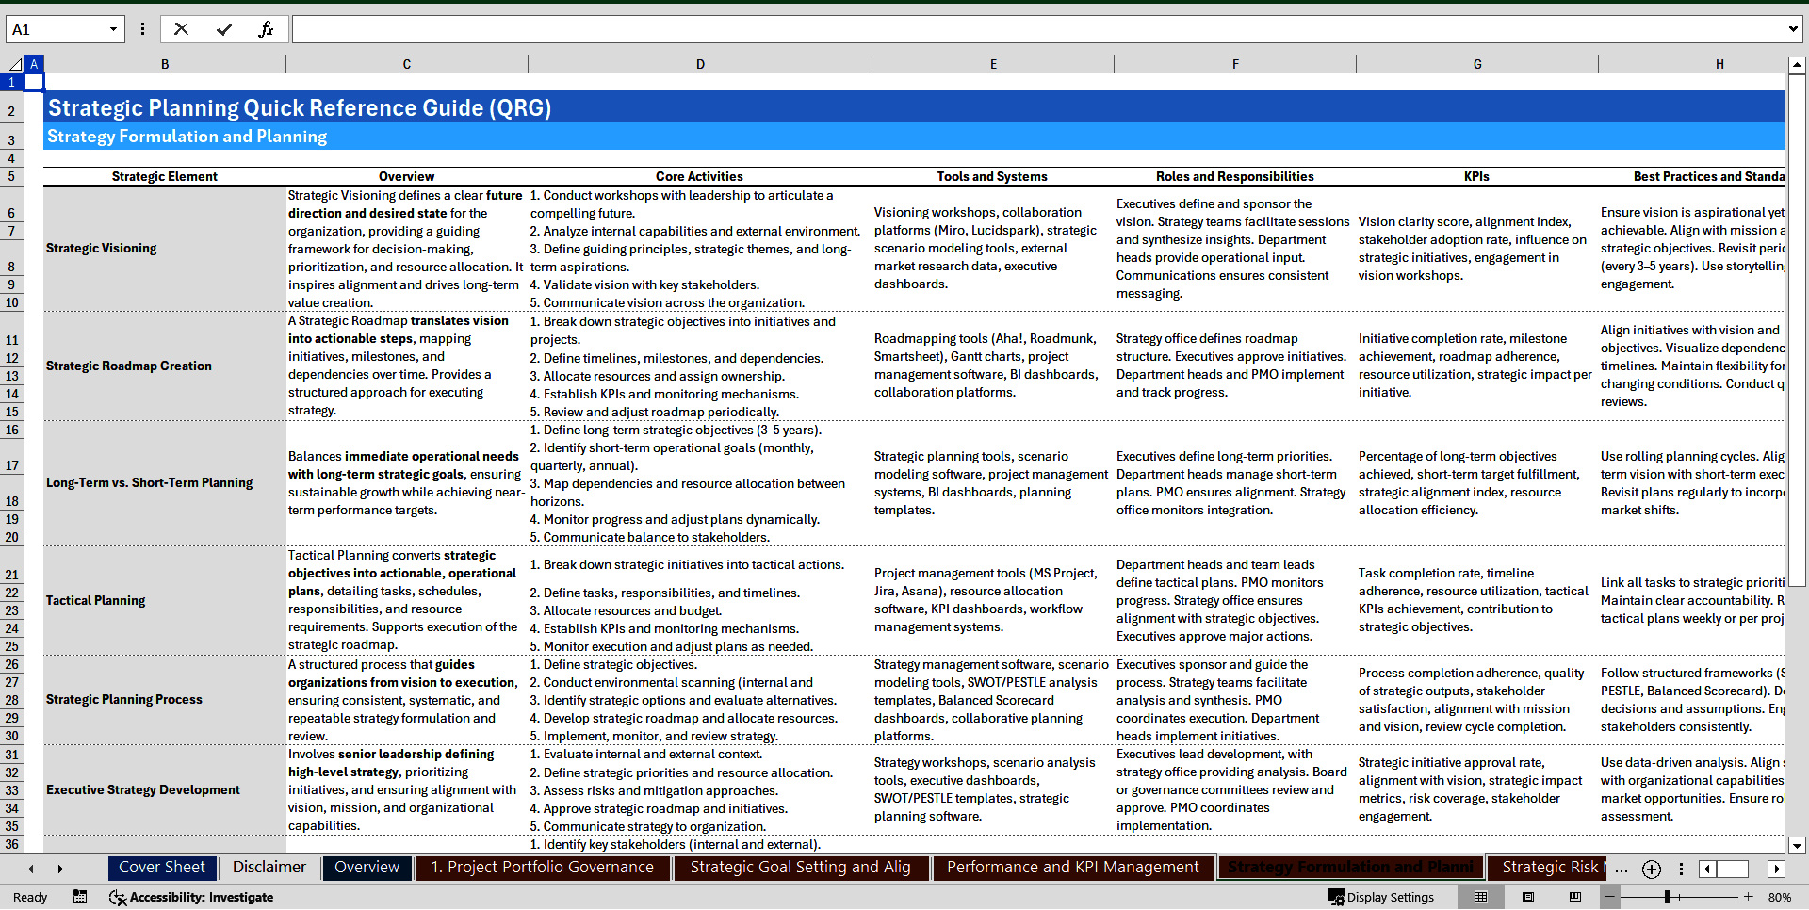Click the Insert Function (fx) icon
This screenshot has width=1809, height=910.
tap(267, 28)
